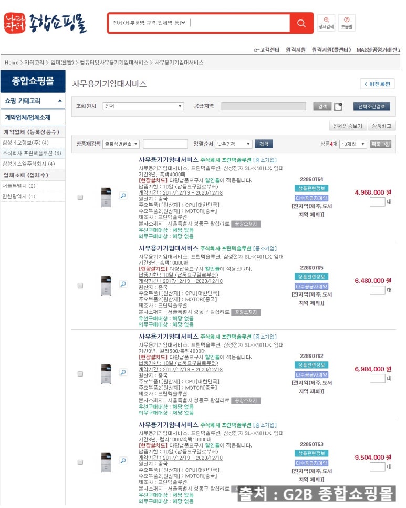Click 상품관련정보 for product 22860764

click(x=311, y=188)
